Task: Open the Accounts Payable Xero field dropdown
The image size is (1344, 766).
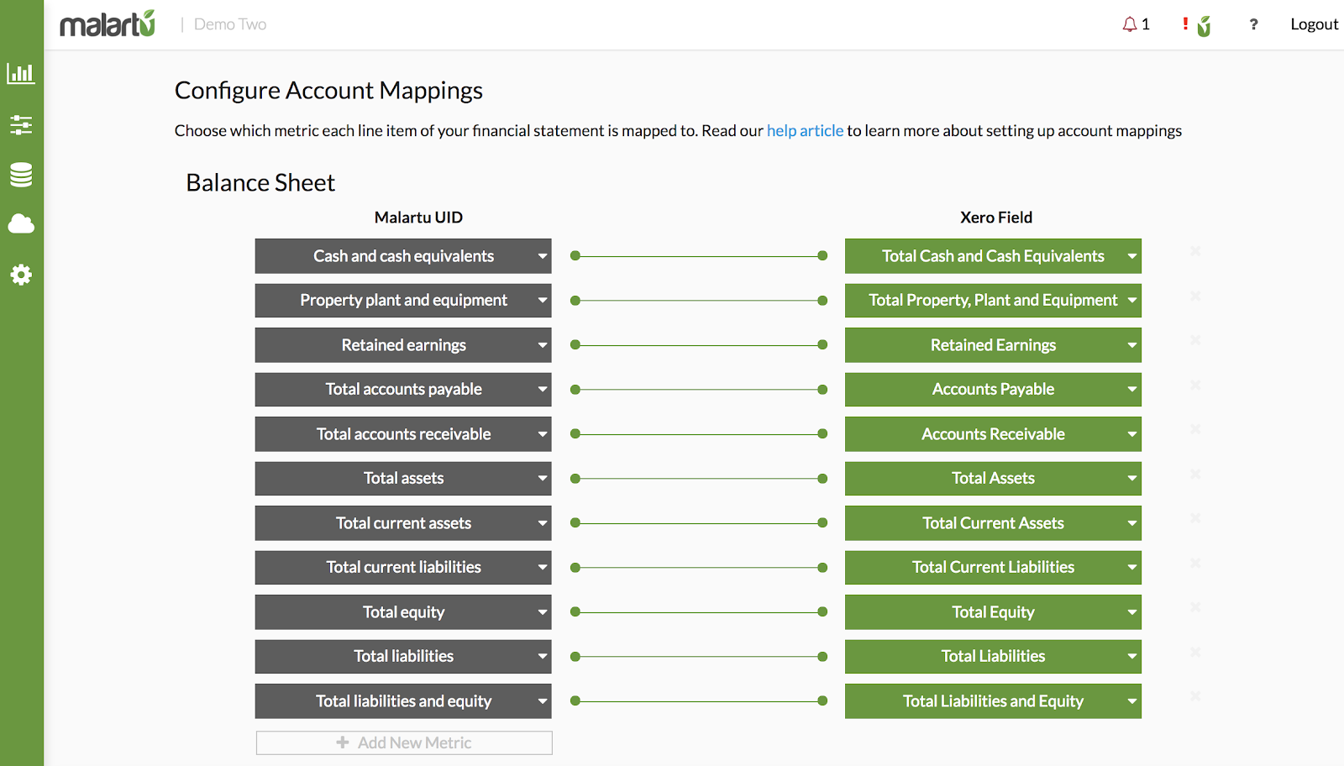Action: (993, 390)
